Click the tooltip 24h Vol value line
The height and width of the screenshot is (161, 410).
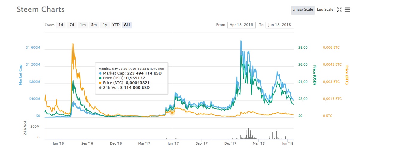(x=124, y=88)
